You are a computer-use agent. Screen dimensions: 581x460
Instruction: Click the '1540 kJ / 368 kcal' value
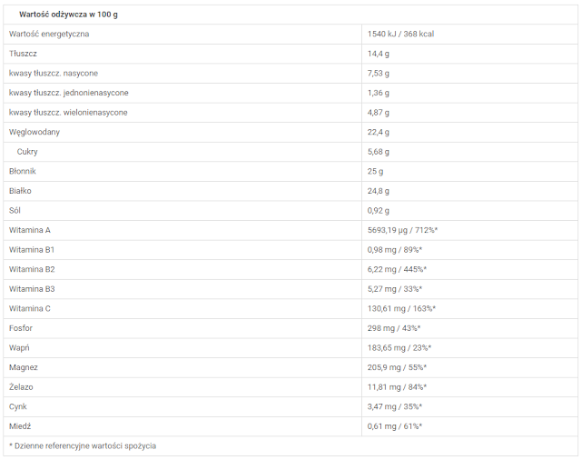tap(400, 34)
